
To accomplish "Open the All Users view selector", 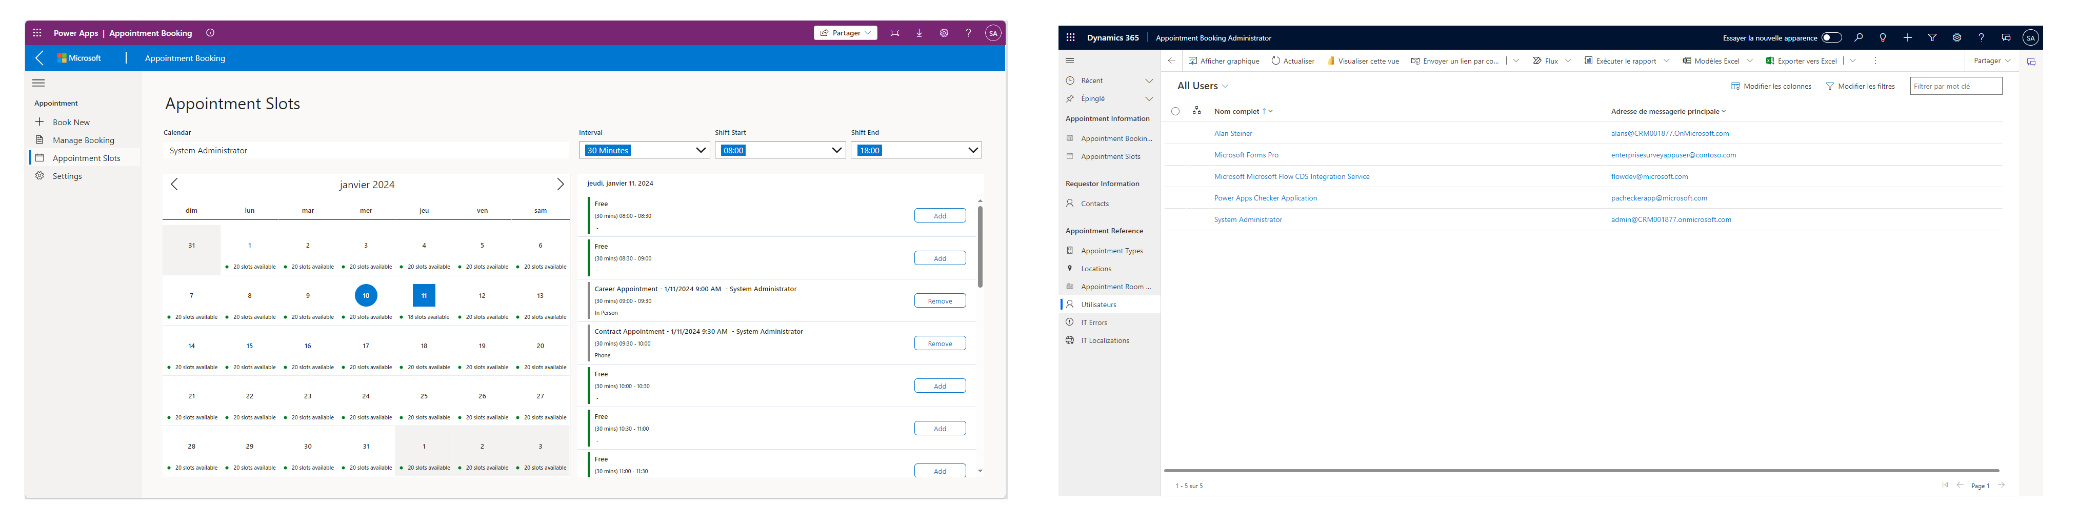I will (x=1203, y=86).
